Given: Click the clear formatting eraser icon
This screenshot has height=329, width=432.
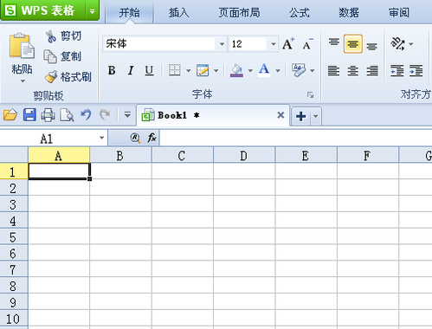Looking at the screenshot, I should point(299,70).
